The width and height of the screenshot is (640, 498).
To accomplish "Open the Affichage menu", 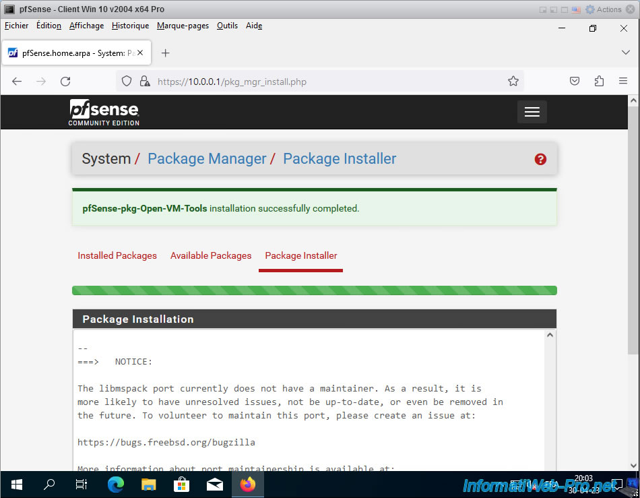I will (86, 26).
